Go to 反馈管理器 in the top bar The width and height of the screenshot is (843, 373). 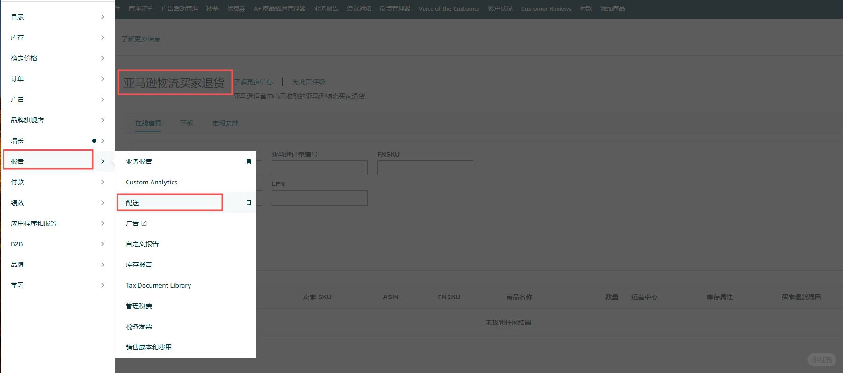[395, 8]
